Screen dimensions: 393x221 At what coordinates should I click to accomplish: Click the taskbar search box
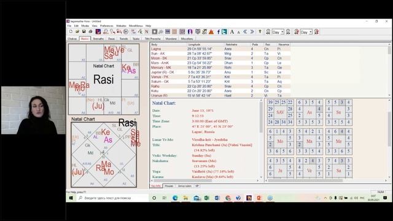112,198
